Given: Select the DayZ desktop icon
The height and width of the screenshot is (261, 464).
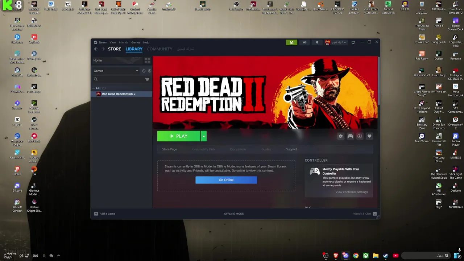Looking at the screenshot, I should [439, 204].
